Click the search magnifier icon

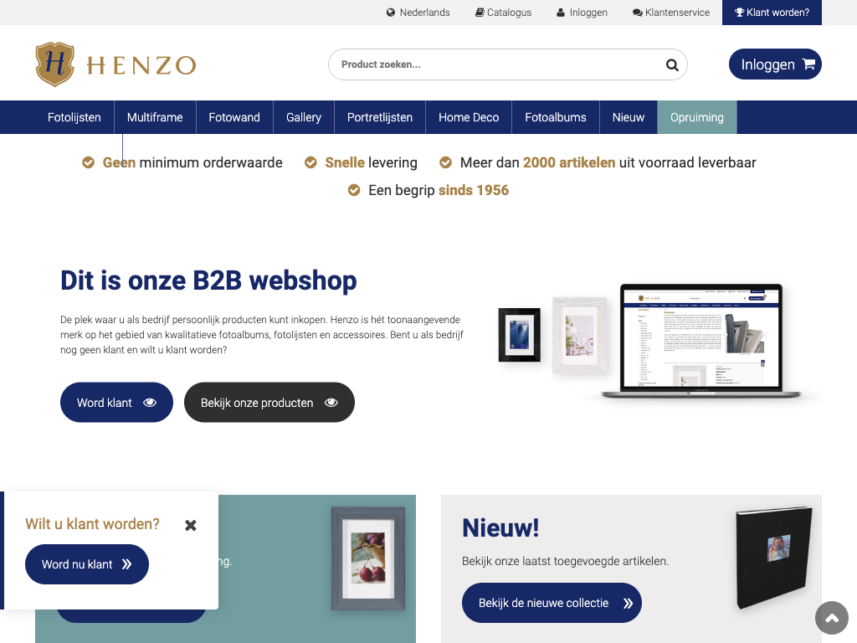[x=672, y=65]
